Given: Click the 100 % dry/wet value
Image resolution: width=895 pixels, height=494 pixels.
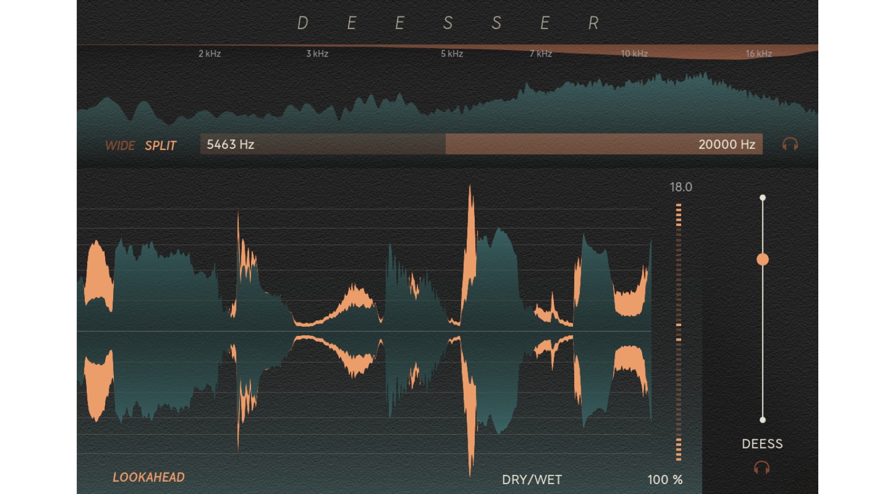Looking at the screenshot, I should [665, 479].
